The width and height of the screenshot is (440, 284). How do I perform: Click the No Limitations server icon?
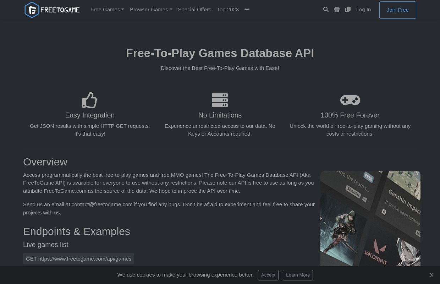(x=220, y=100)
